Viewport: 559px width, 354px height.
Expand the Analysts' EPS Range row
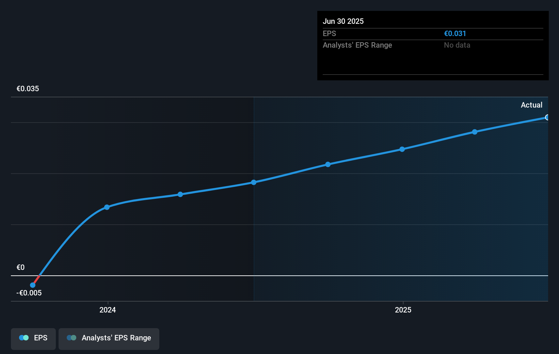(357, 45)
